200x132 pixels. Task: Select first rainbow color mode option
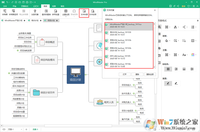[168, 69]
